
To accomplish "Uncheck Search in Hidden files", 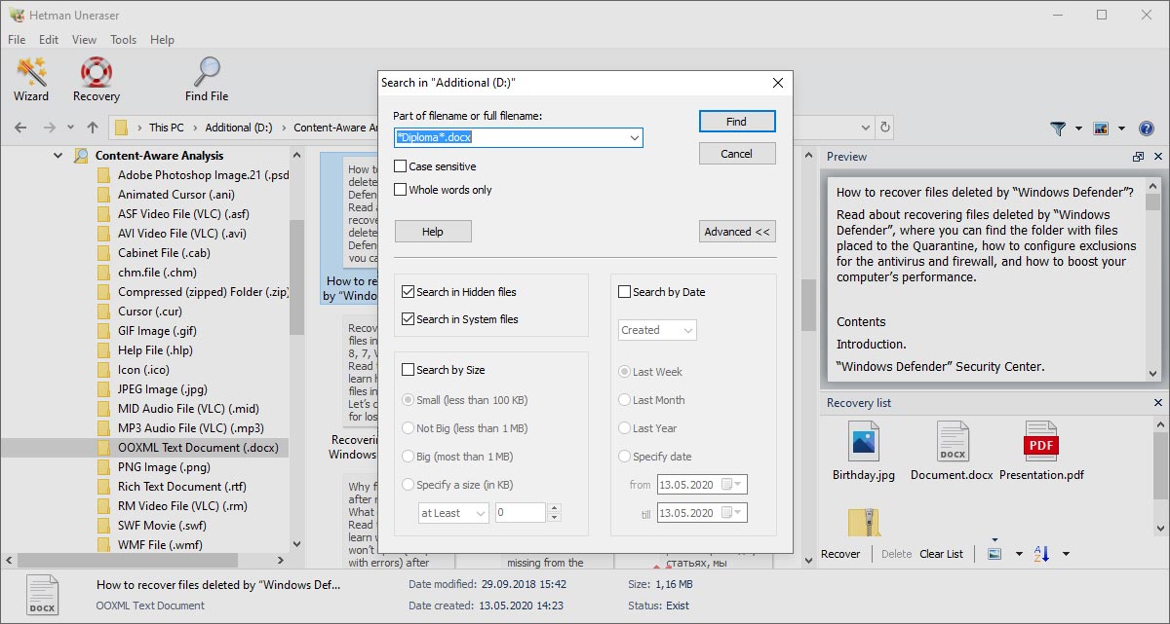I will [x=409, y=292].
